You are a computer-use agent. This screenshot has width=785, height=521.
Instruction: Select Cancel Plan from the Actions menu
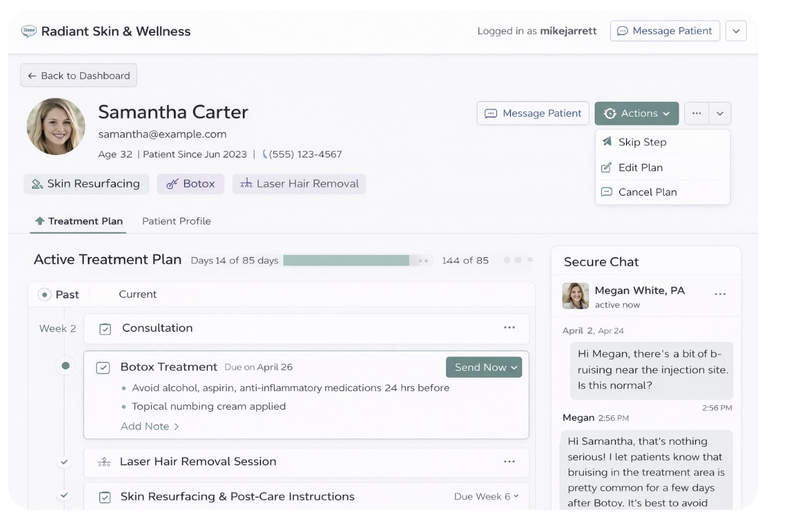point(647,192)
